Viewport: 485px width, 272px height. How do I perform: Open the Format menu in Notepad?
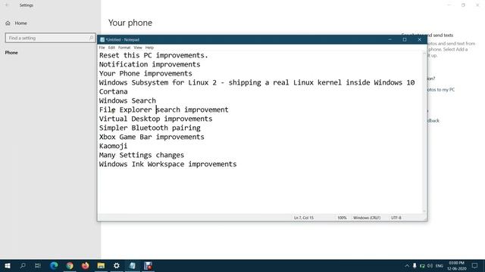coord(124,48)
